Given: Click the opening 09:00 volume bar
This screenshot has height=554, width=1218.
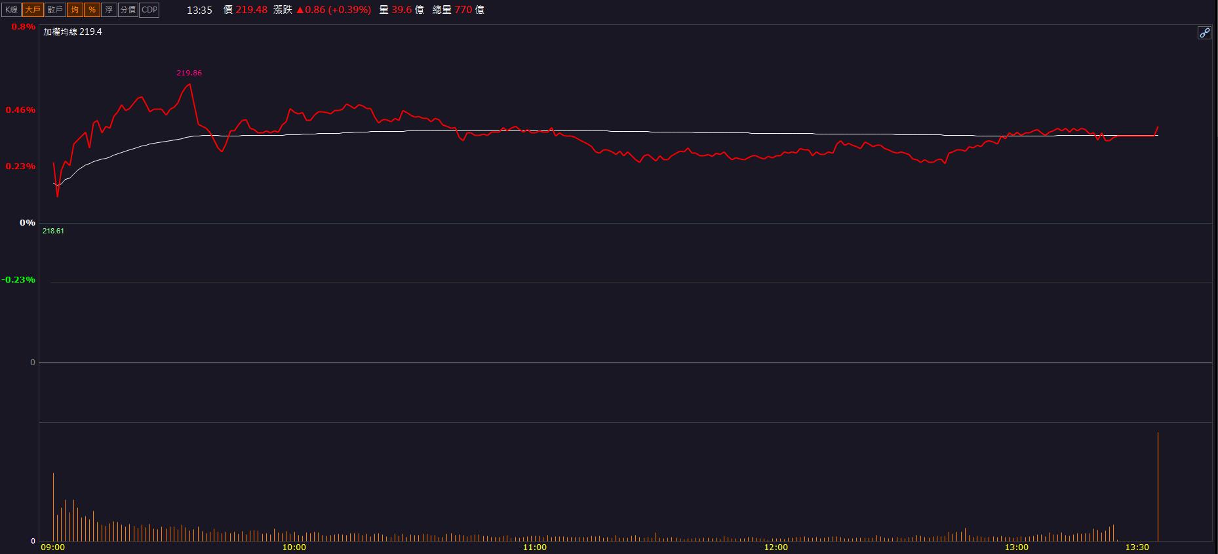Looking at the screenshot, I should tap(53, 507).
